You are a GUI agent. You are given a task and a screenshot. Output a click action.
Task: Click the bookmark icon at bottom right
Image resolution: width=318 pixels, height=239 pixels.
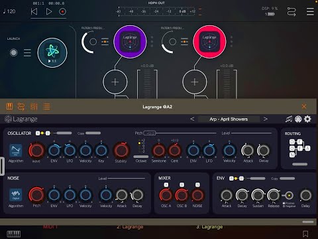coord(305,234)
